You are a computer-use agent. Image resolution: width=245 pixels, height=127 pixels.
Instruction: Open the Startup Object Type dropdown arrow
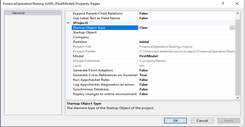pos(232,28)
